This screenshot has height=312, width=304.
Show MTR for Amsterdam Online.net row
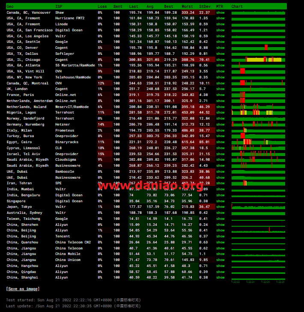click(x=221, y=101)
